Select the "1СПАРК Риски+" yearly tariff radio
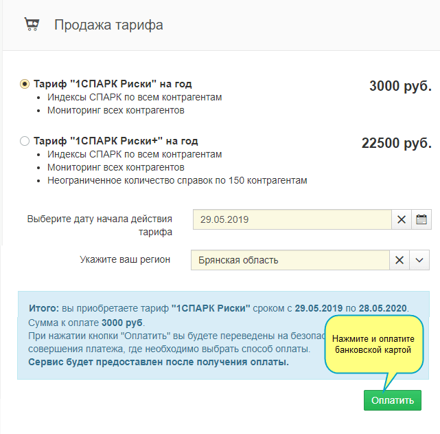 (25, 141)
